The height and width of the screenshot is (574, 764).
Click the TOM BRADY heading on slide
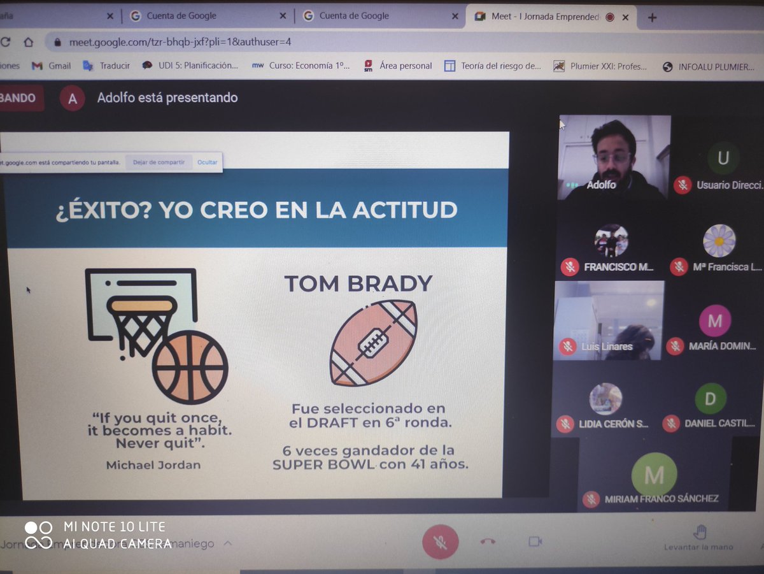pyautogui.click(x=358, y=283)
